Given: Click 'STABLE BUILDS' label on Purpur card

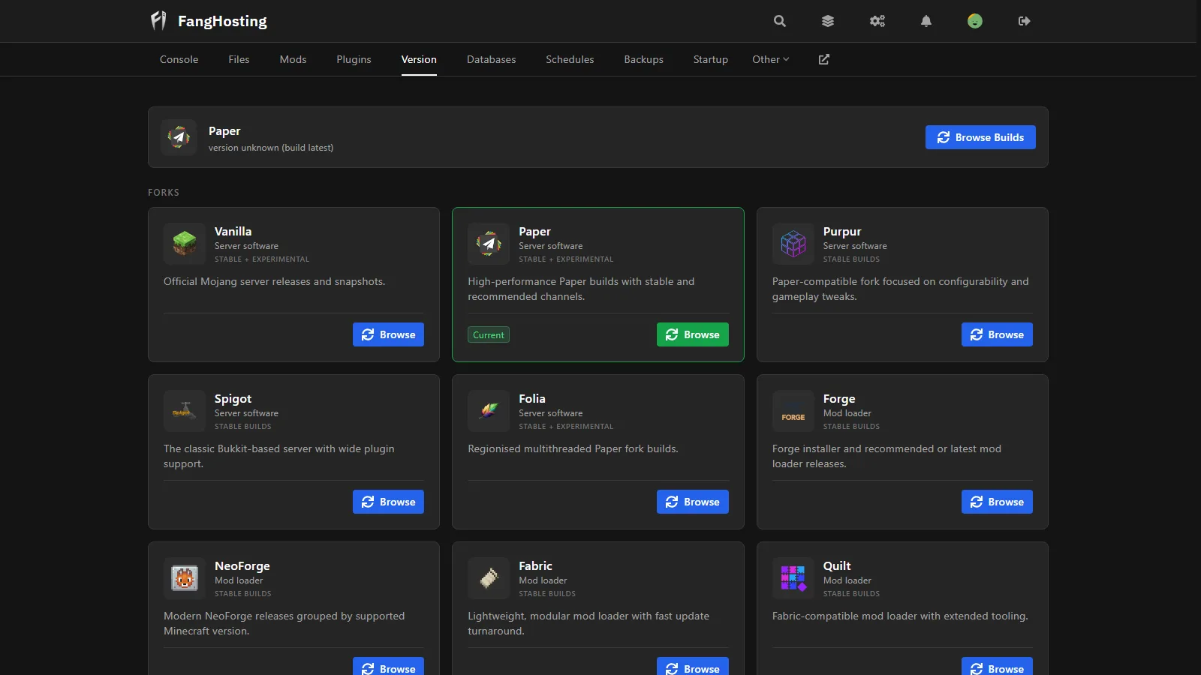Looking at the screenshot, I should (851, 259).
